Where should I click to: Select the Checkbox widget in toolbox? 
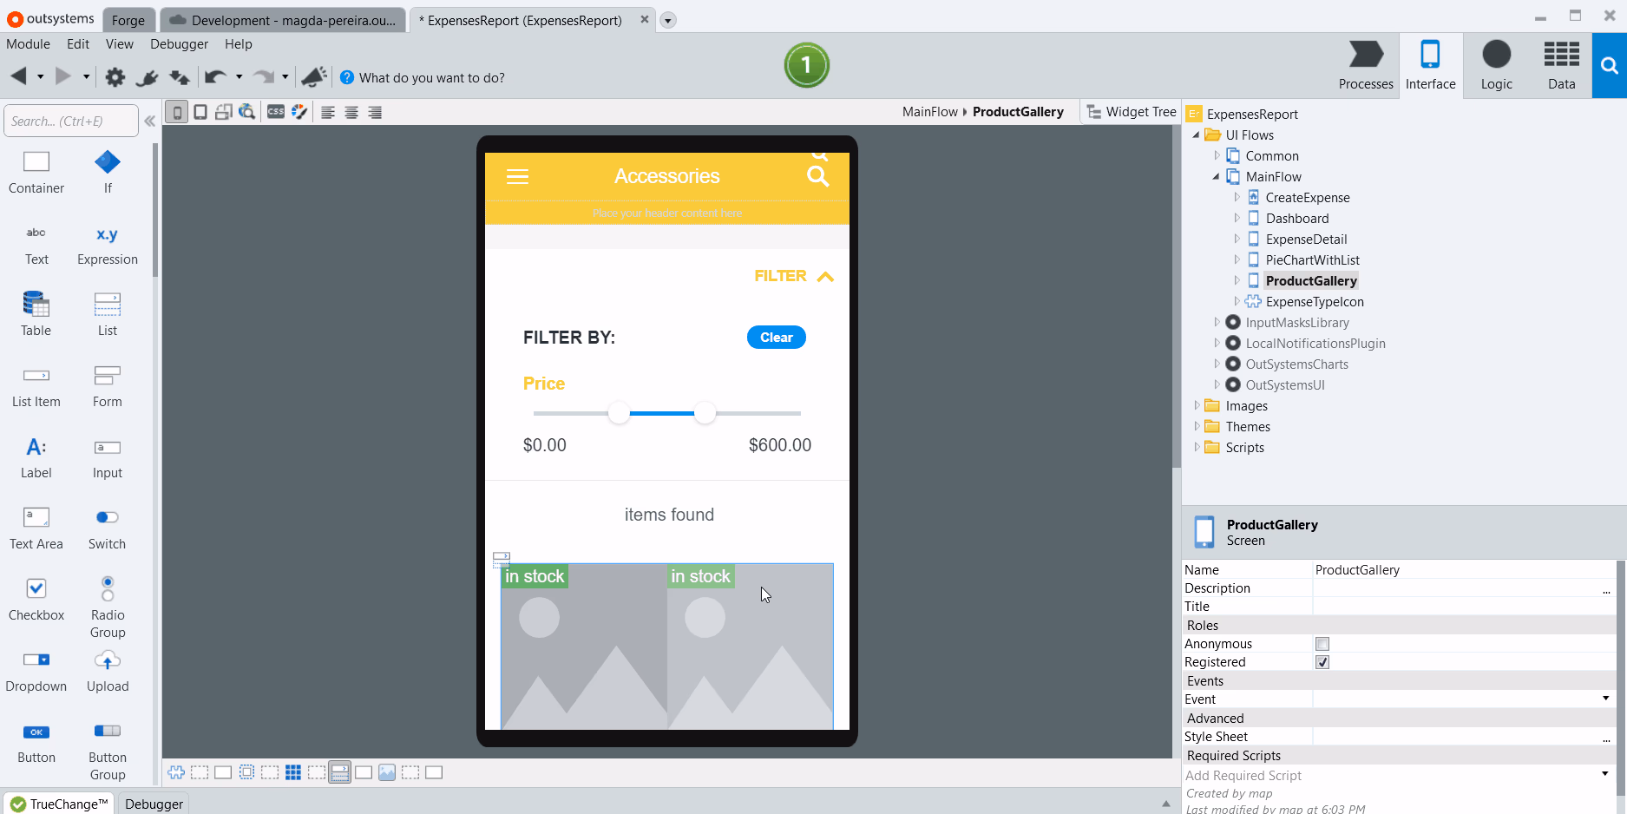pos(36,599)
